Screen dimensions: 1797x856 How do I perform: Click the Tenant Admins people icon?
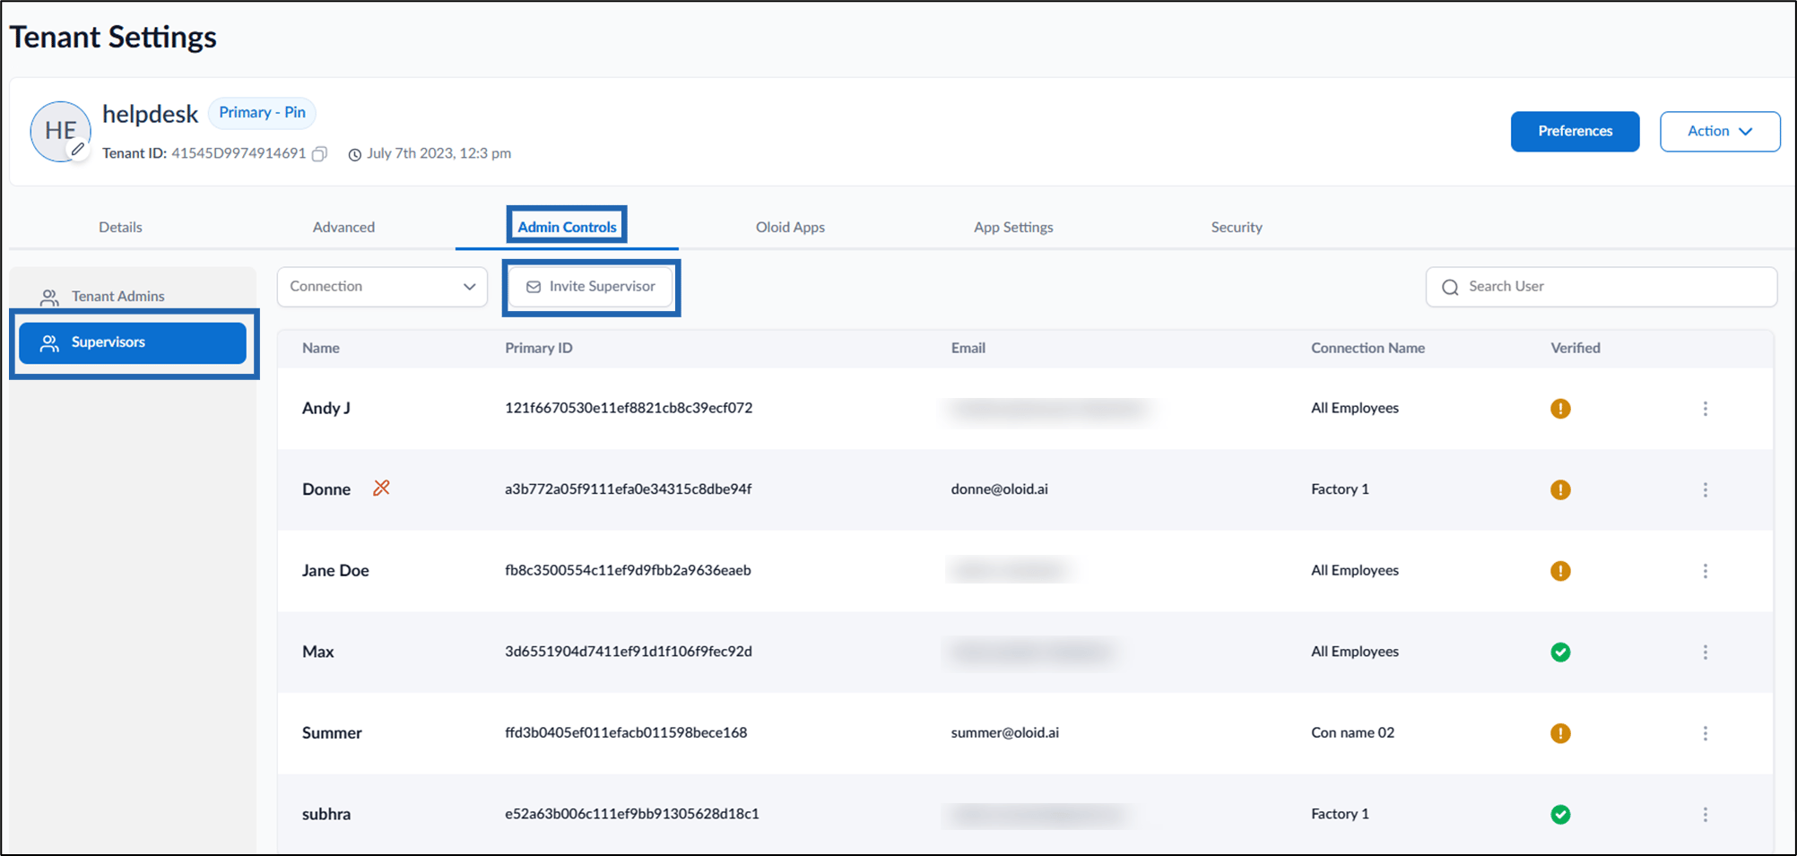[x=49, y=297]
